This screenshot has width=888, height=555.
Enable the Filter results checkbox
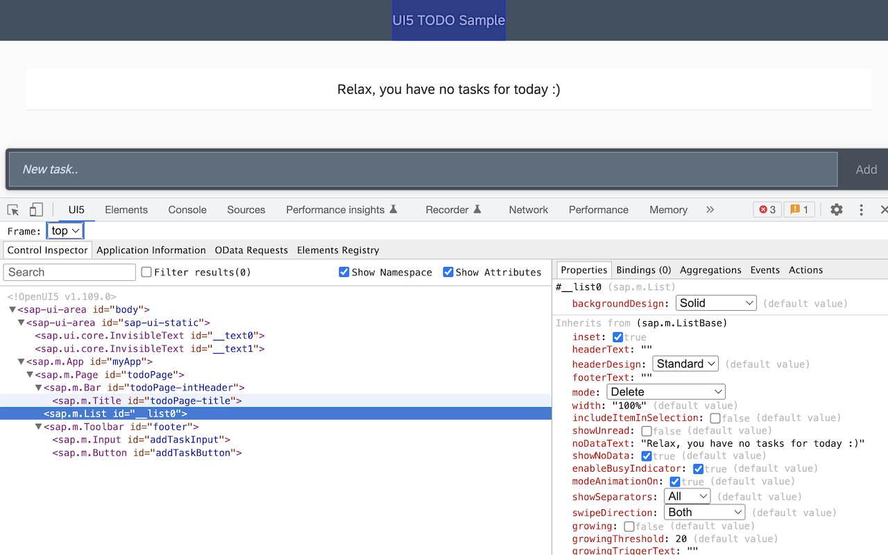tap(145, 272)
